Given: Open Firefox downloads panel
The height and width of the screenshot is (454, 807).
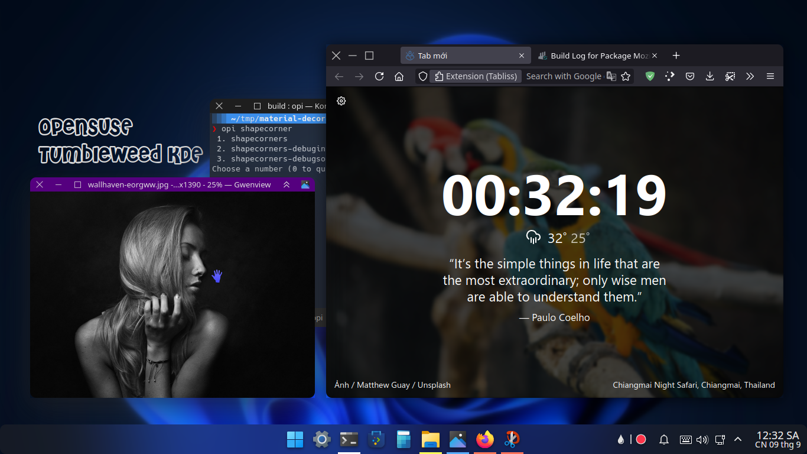Looking at the screenshot, I should point(710,76).
